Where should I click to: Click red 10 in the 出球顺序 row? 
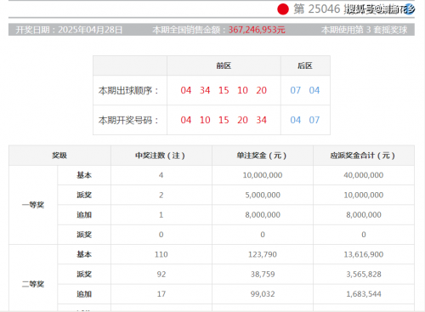coord(242,90)
